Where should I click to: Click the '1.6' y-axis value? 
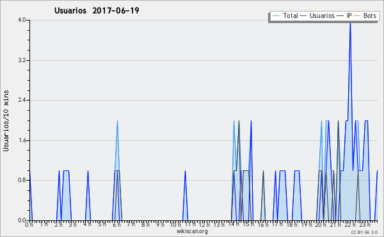tap(22, 140)
